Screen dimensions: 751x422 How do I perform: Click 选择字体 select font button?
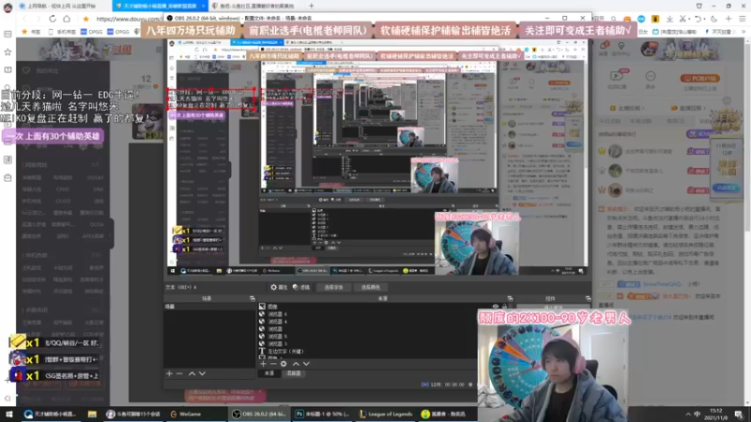tap(333, 287)
